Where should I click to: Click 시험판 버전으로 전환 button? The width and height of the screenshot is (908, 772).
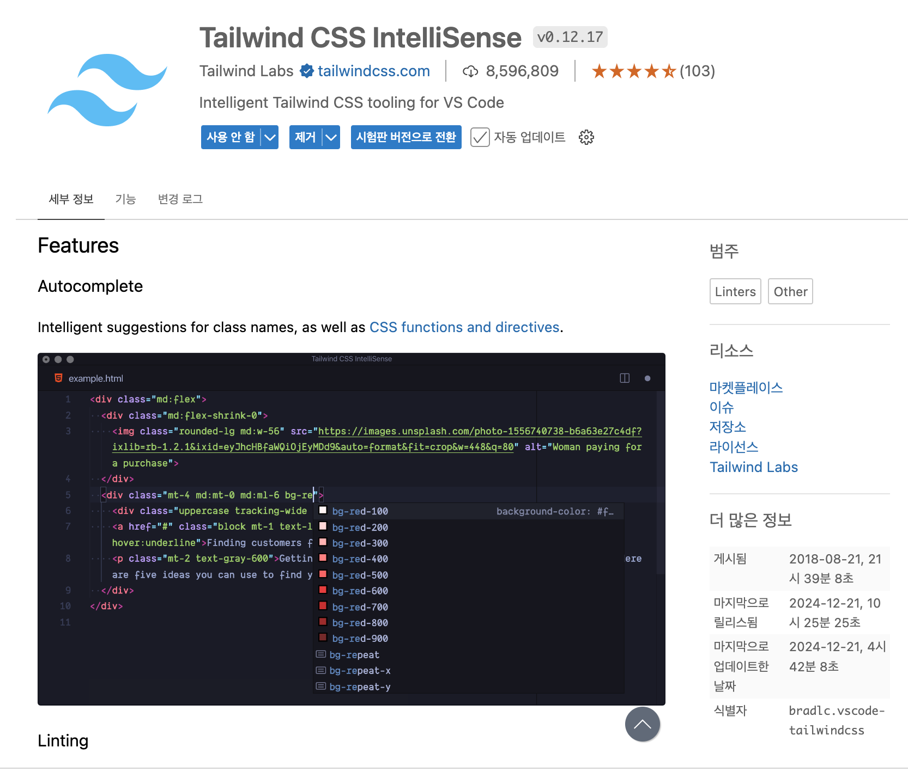[x=406, y=137]
